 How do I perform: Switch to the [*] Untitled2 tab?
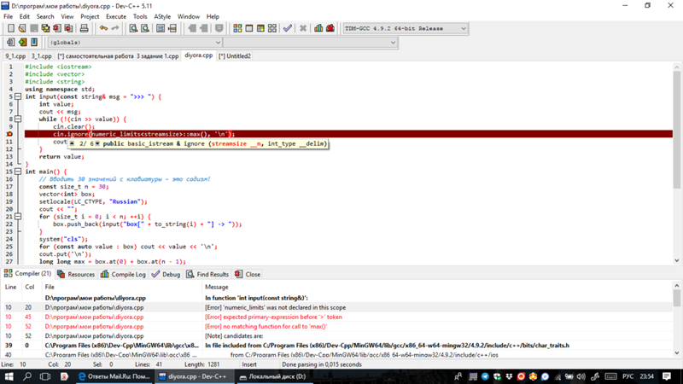click(x=234, y=55)
